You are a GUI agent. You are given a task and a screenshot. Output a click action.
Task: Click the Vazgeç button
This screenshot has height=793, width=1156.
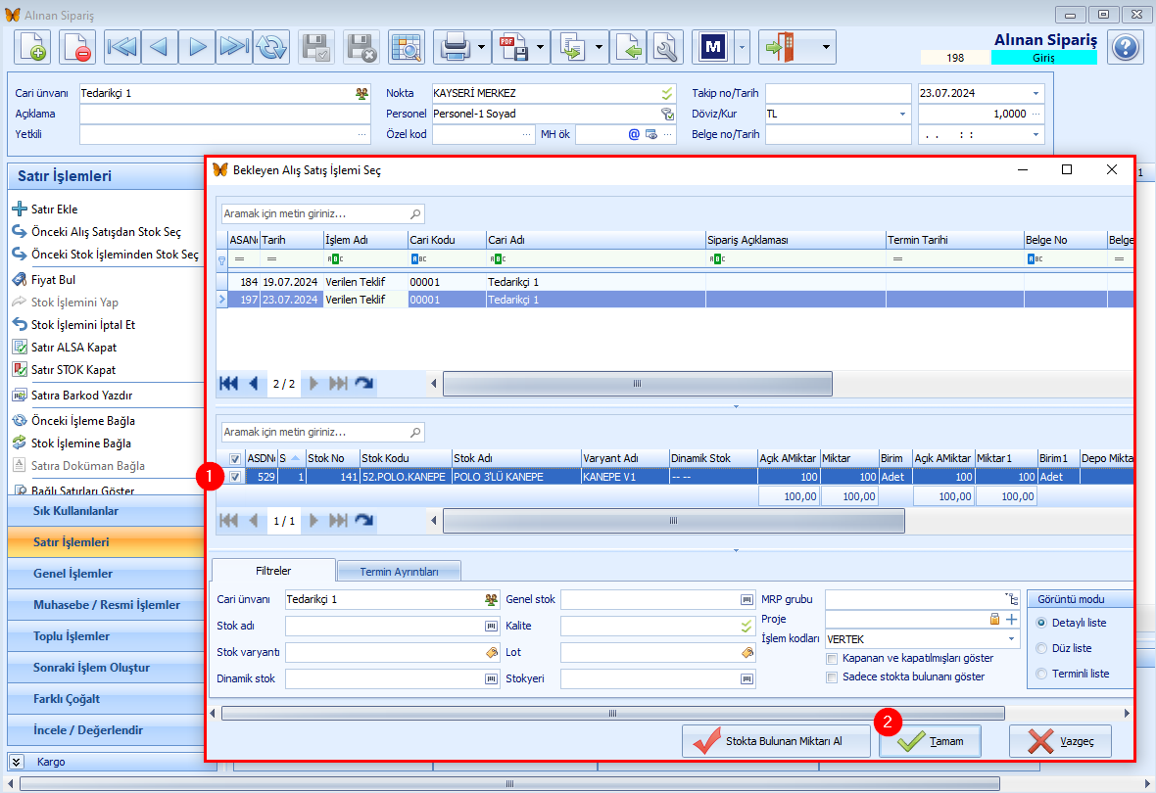[x=1060, y=741]
